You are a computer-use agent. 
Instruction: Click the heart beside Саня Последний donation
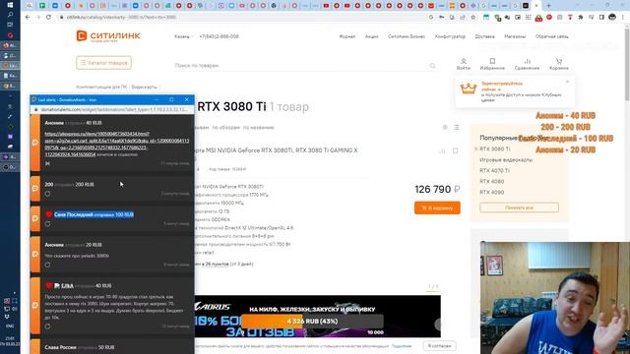pos(49,214)
